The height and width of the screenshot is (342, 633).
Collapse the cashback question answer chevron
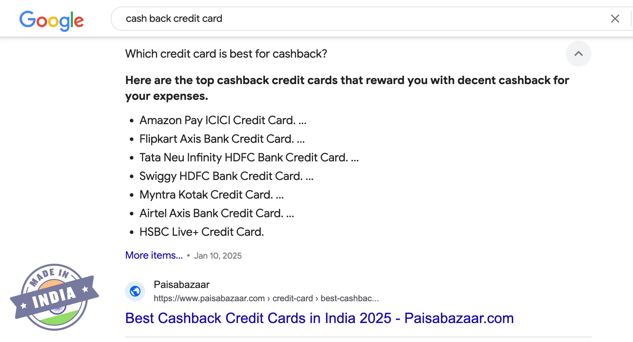[578, 54]
